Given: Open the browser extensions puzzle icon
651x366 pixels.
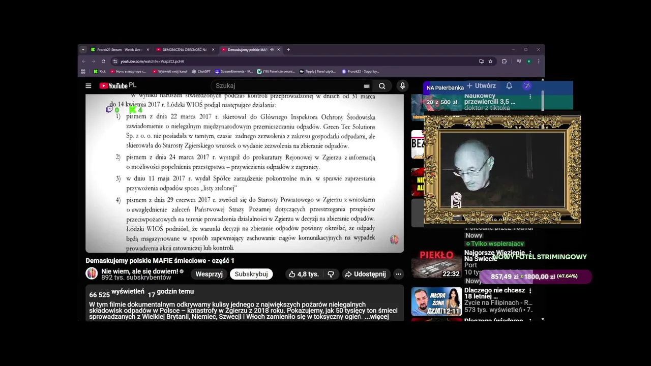Looking at the screenshot, I should pyautogui.click(x=504, y=62).
